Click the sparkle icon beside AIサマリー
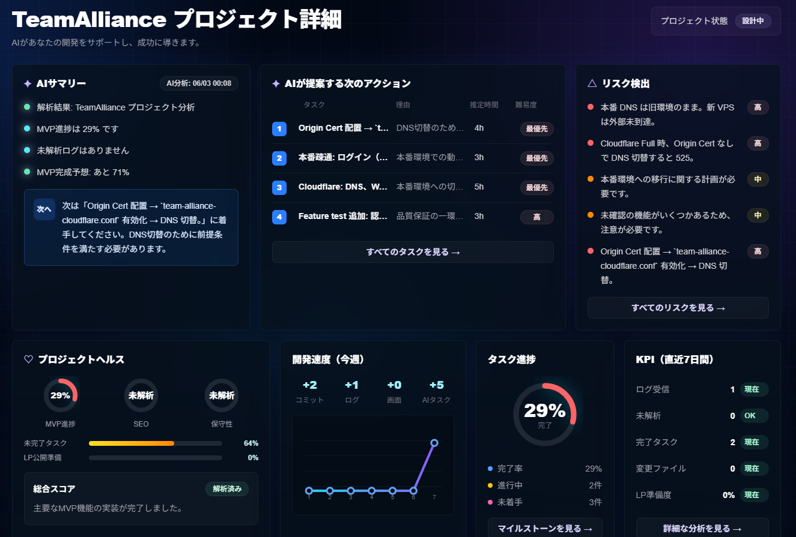The height and width of the screenshot is (537, 796). pyautogui.click(x=28, y=83)
